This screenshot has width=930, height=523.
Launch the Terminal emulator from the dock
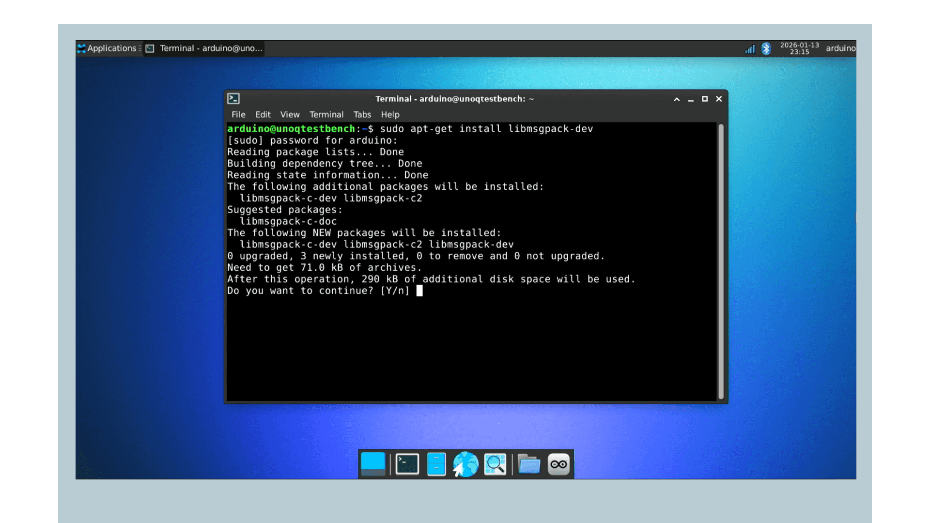click(x=407, y=464)
